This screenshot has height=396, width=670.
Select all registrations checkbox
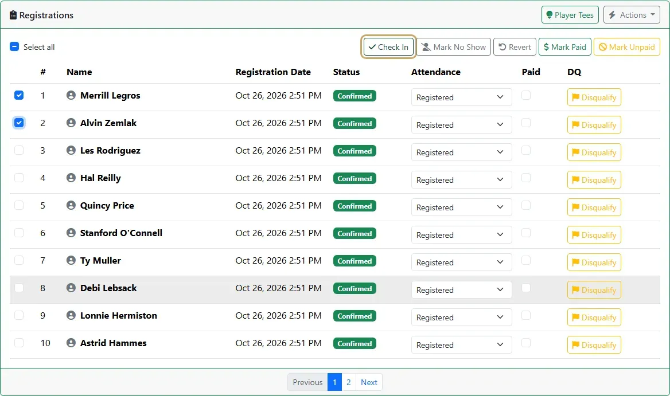14,46
